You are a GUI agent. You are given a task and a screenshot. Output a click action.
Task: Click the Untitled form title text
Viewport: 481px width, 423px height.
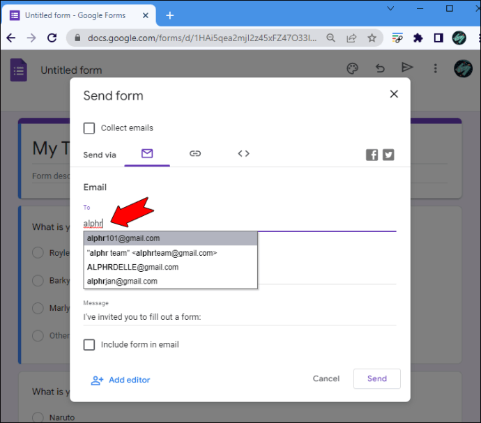coord(71,70)
